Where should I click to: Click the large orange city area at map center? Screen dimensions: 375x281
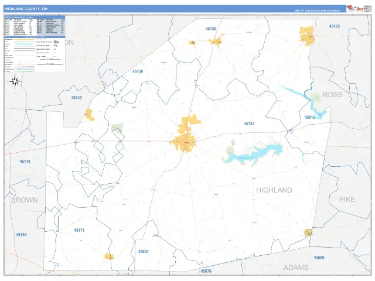(x=185, y=140)
